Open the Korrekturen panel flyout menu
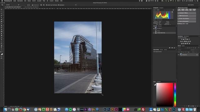 point(199,36)
